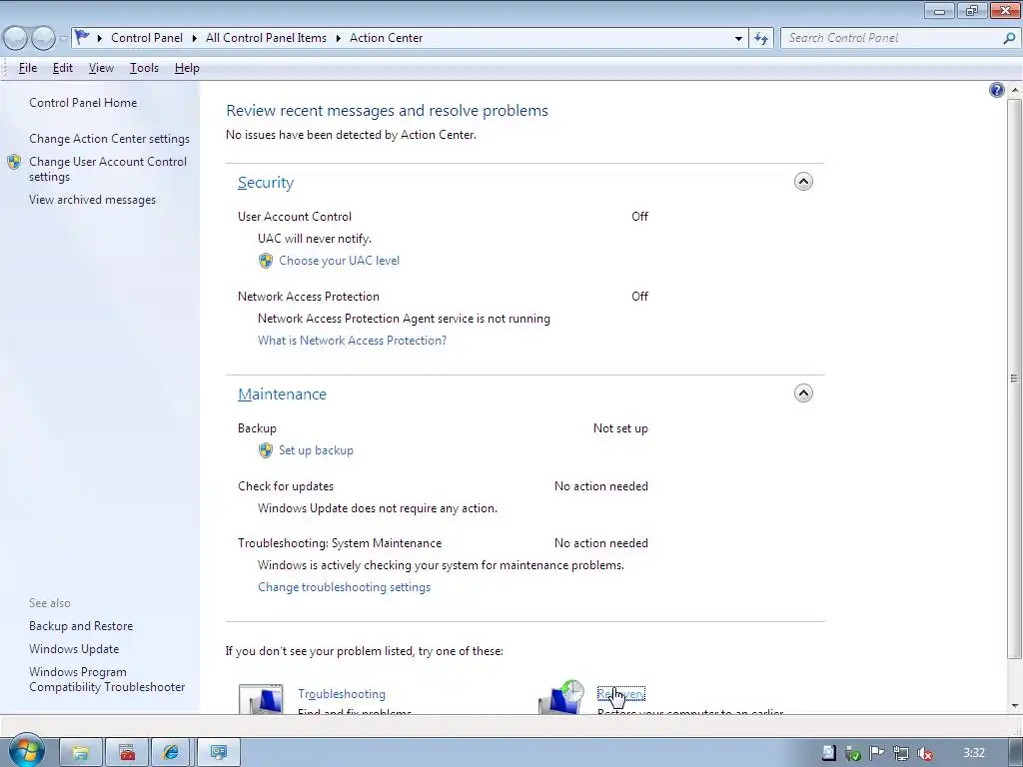Click the Control Panel taskbar button
1023x767 pixels.
[219, 753]
